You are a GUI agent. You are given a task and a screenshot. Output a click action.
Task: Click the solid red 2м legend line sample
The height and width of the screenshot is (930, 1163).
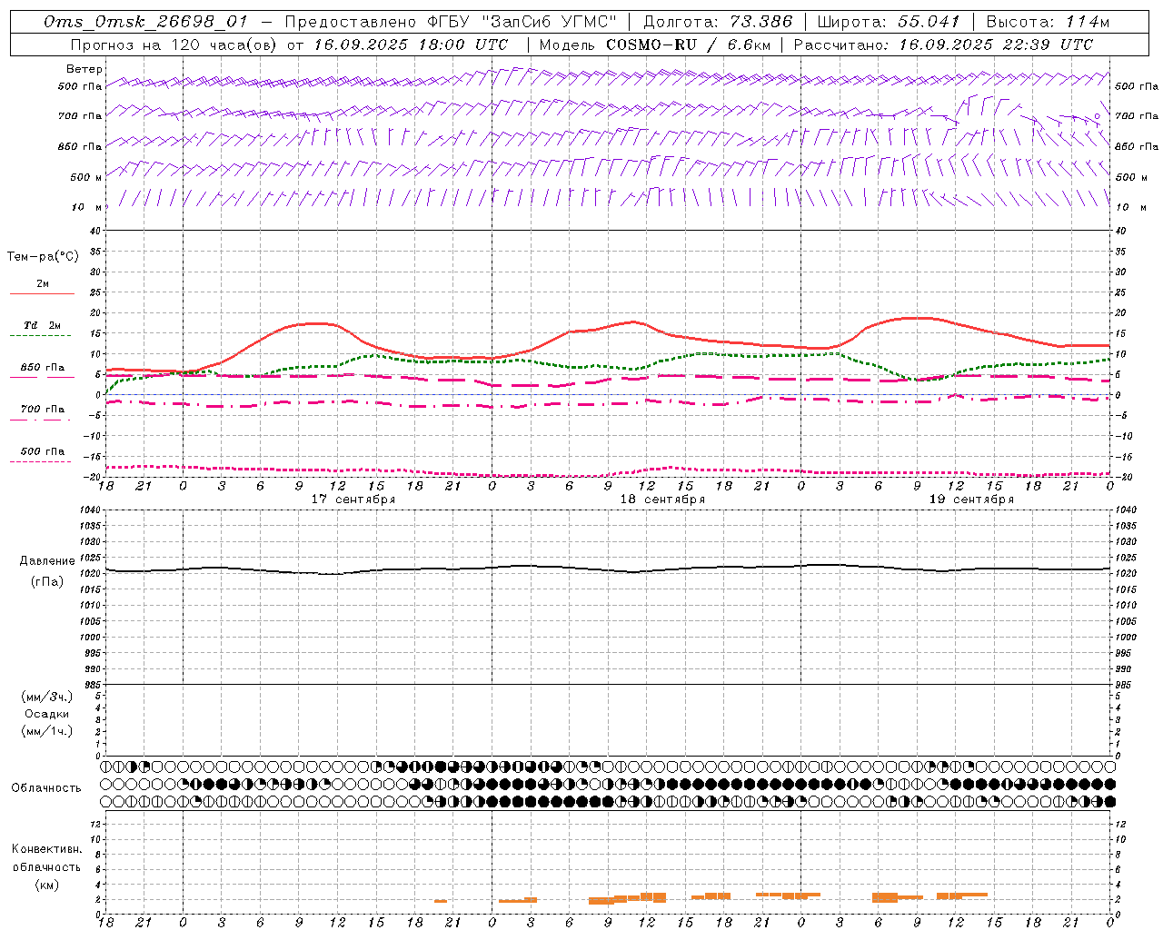(x=42, y=293)
